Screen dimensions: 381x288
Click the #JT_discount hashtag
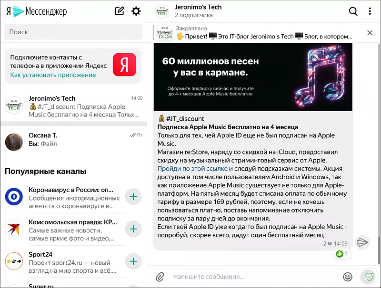click(x=185, y=119)
